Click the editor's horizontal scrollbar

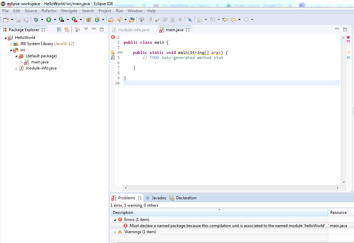(232, 188)
